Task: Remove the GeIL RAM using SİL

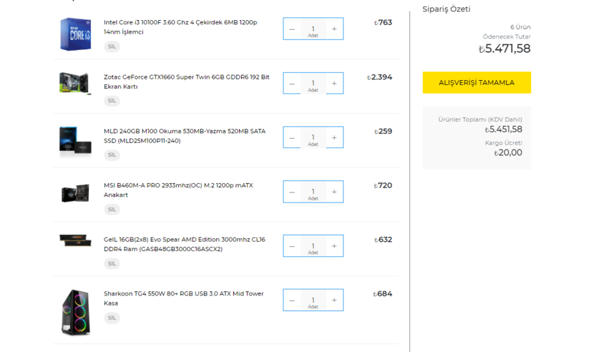Action: click(112, 263)
